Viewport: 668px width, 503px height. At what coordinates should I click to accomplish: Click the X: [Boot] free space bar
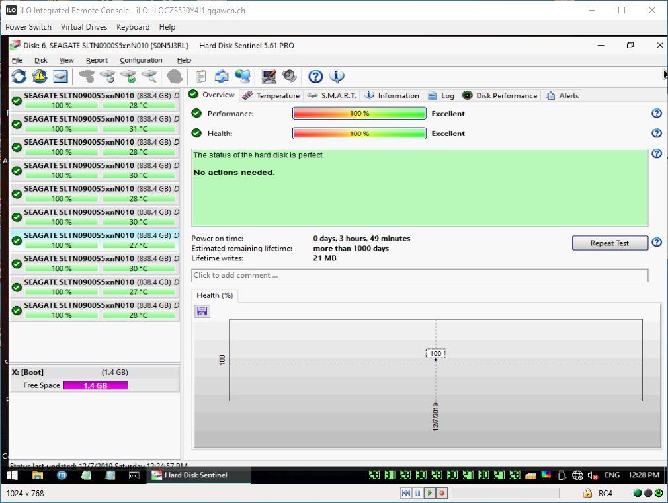[x=95, y=385]
